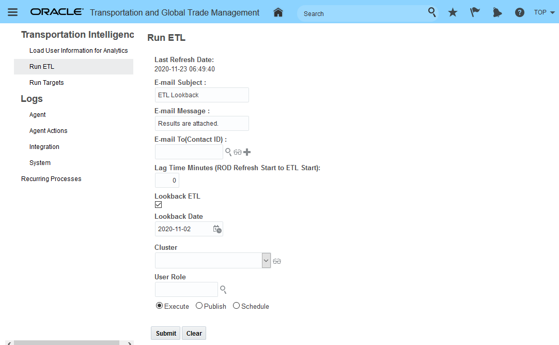
Task: Open the notifications bell icon
Action: 497,12
